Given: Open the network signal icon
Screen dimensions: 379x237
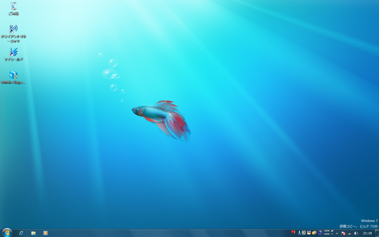Looking at the screenshot, I should tap(350, 233).
